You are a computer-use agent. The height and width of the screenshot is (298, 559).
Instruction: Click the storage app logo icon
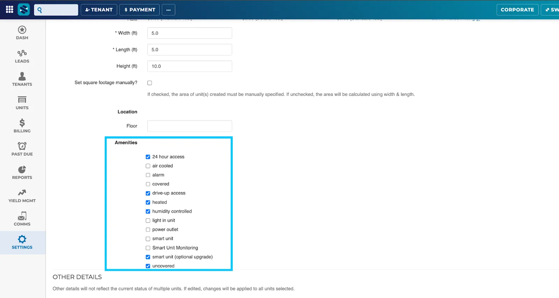24,9
